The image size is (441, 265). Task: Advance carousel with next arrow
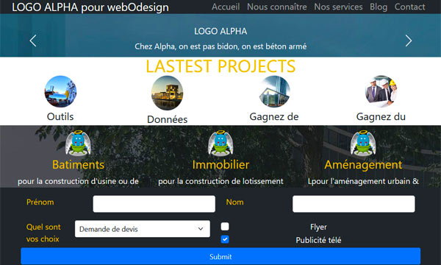click(x=409, y=40)
